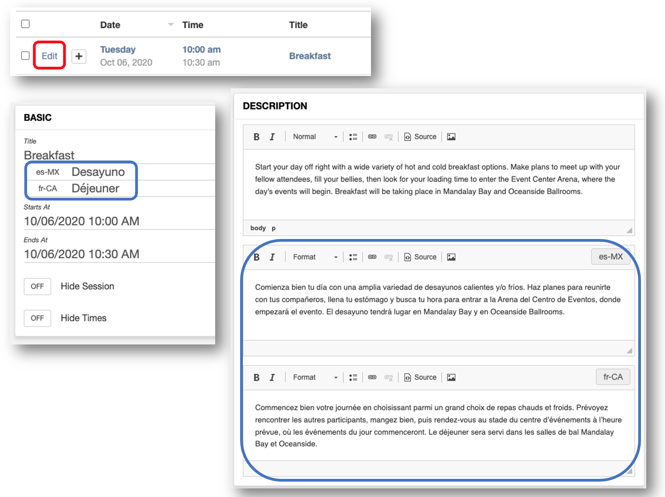This screenshot has width=665, height=497.
Task: Open the Format dropdown in the es-MX editor
Action: click(x=315, y=257)
